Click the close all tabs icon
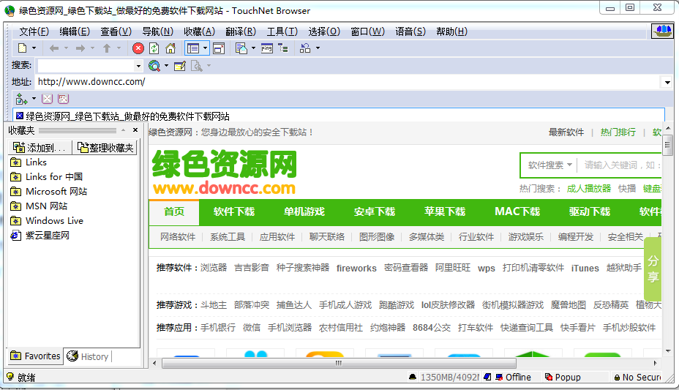This screenshot has width=679, height=390. 63,99
